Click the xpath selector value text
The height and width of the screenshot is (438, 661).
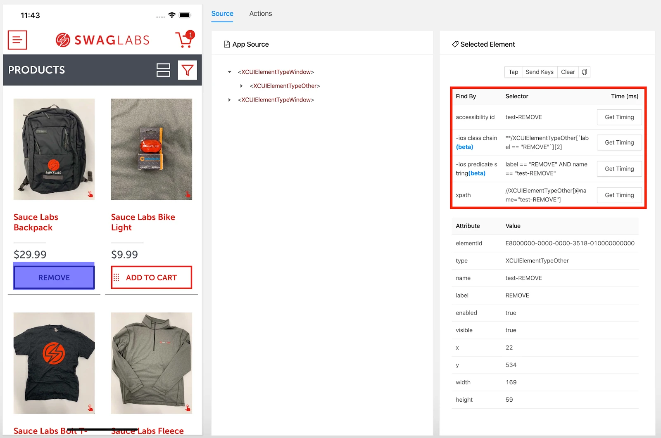[x=546, y=195]
